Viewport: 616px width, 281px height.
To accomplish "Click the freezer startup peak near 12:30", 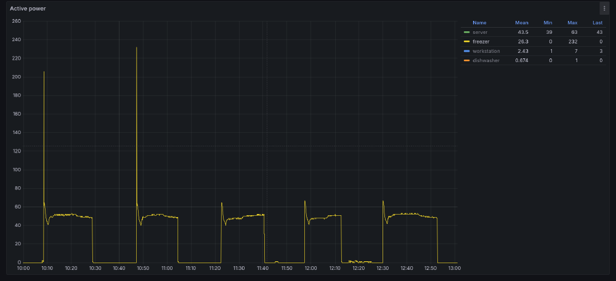I will [383, 201].
